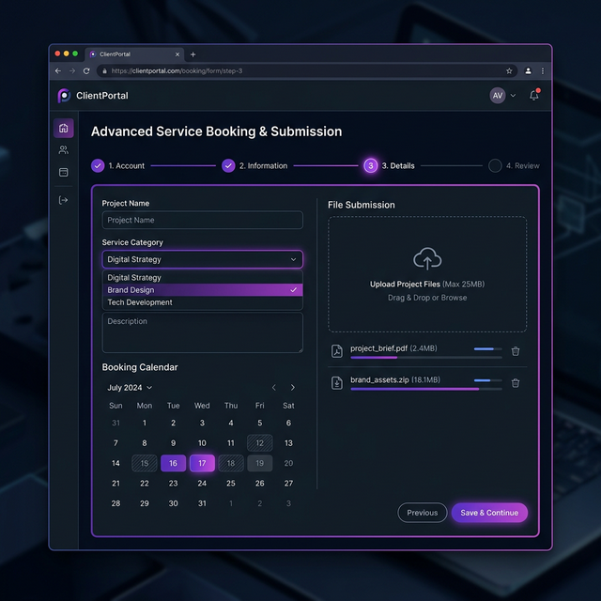The width and height of the screenshot is (601, 601).
Task: Expand the Service Category dropdown
Action: click(x=202, y=259)
